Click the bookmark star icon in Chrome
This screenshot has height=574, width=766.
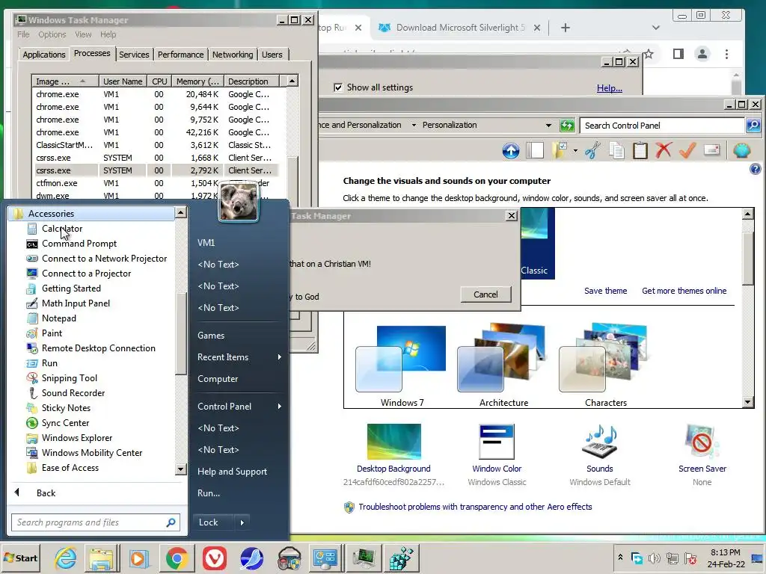tap(649, 54)
